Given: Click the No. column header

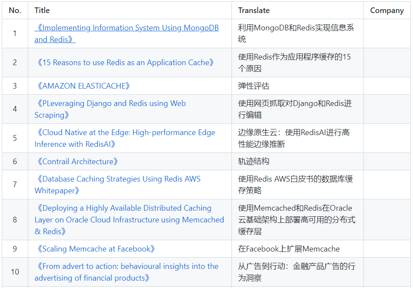Looking at the screenshot, I should pyautogui.click(x=15, y=10).
